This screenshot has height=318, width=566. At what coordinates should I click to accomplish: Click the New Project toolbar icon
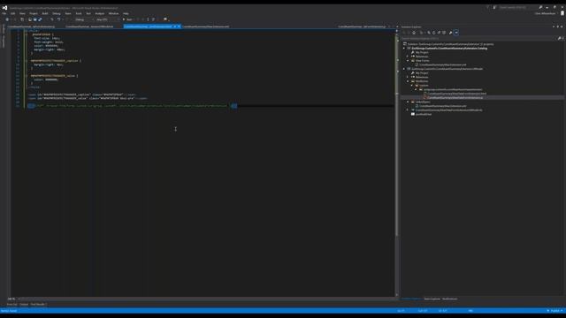click(22, 19)
